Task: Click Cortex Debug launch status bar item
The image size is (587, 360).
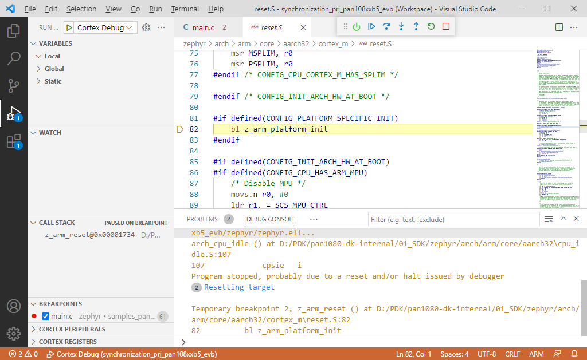Action: [132, 354]
